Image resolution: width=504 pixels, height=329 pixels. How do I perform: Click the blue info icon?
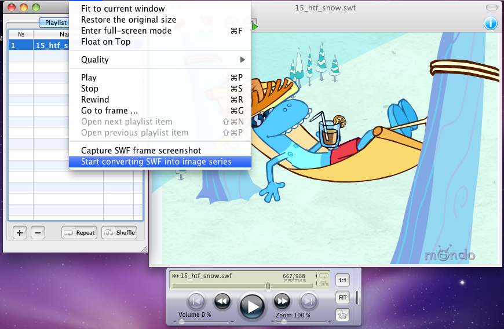[491, 23]
